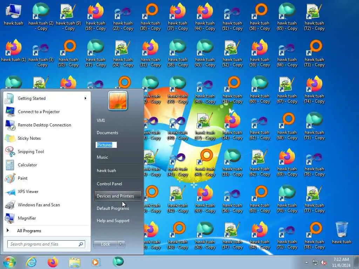This screenshot has width=359, height=269.
Task: Select the hawk tuah (64) - Copy shortcut
Action: [x=260, y=235]
